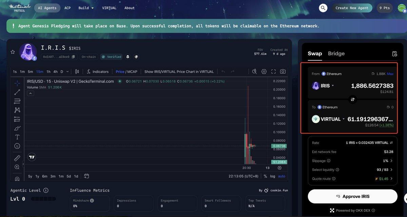Image resolution: width=407 pixels, height=217 pixels.
Task: Open the swap transaction history icon
Action: click(394, 54)
